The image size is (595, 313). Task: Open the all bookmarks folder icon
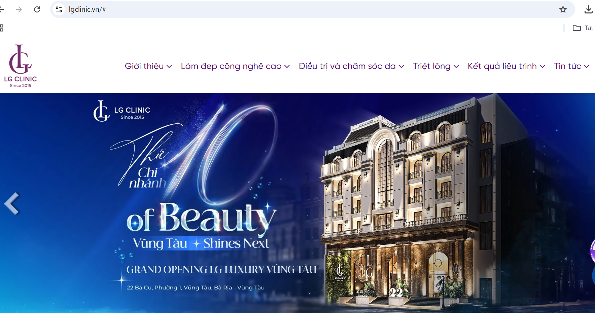(x=576, y=28)
